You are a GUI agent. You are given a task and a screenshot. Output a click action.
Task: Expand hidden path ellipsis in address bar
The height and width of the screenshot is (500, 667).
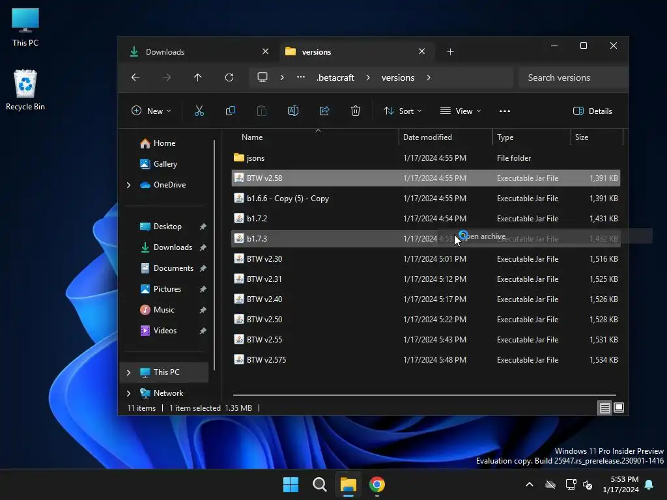point(301,77)
